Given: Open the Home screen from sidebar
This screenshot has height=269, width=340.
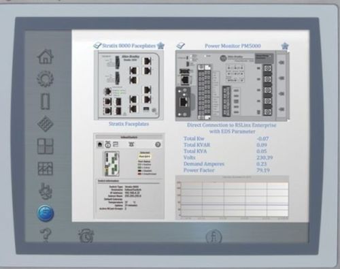Looking at the screenshot, I should (46, 57).
